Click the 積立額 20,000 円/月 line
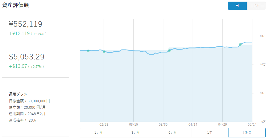The image size is (268, 139). [27, 107]
